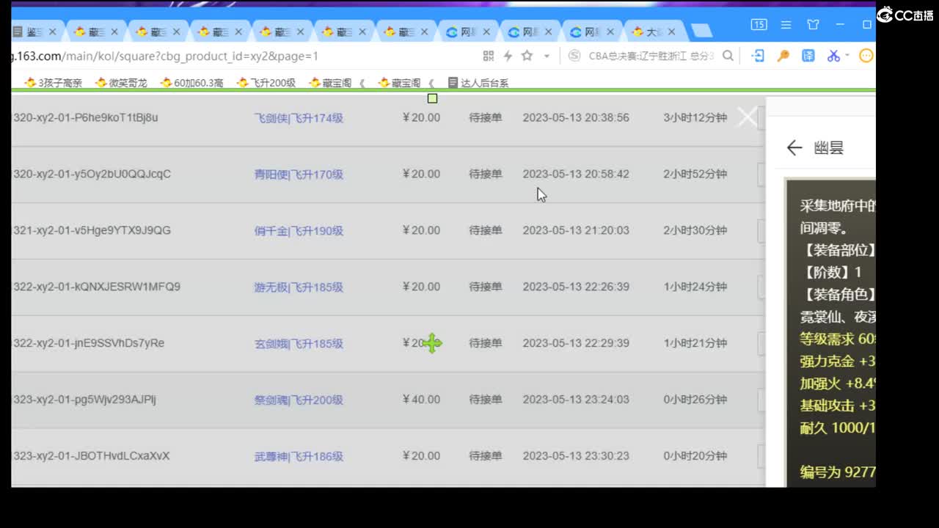
Task: Click timestamp 2023-05-13 23:30:23
Action: point(576,456)
